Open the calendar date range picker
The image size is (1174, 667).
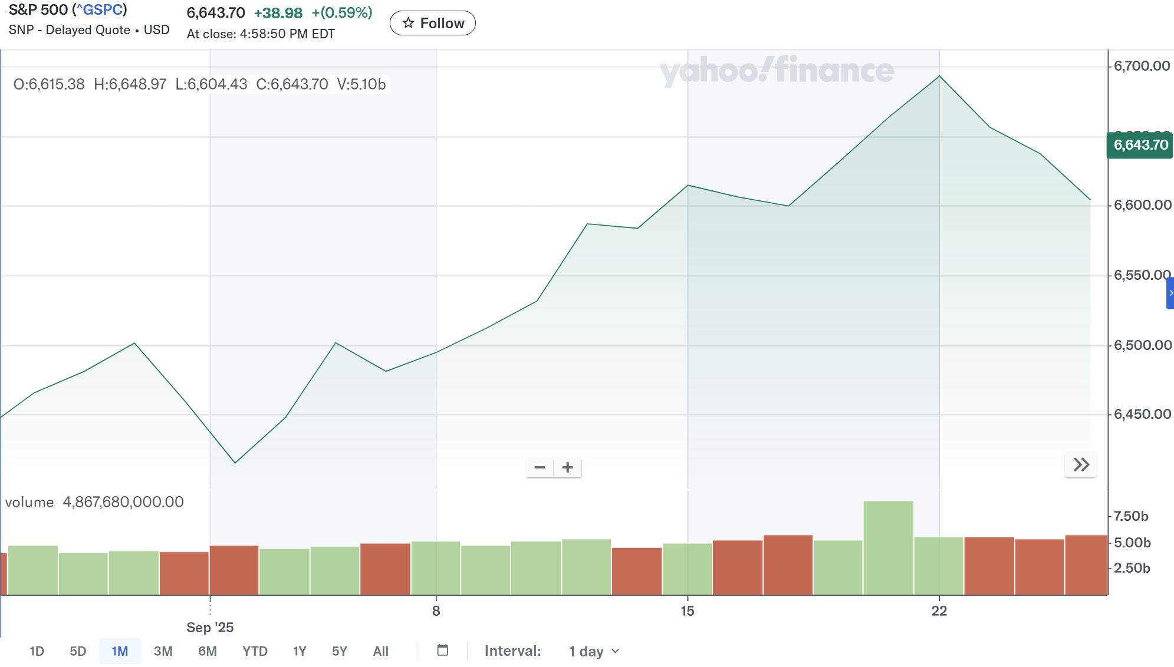pyautogui.click(x=443, y=651)
